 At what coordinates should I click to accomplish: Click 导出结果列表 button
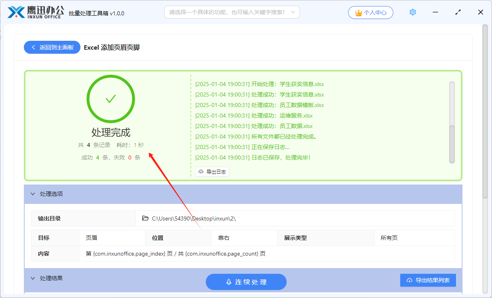click(x=428, y=280)
